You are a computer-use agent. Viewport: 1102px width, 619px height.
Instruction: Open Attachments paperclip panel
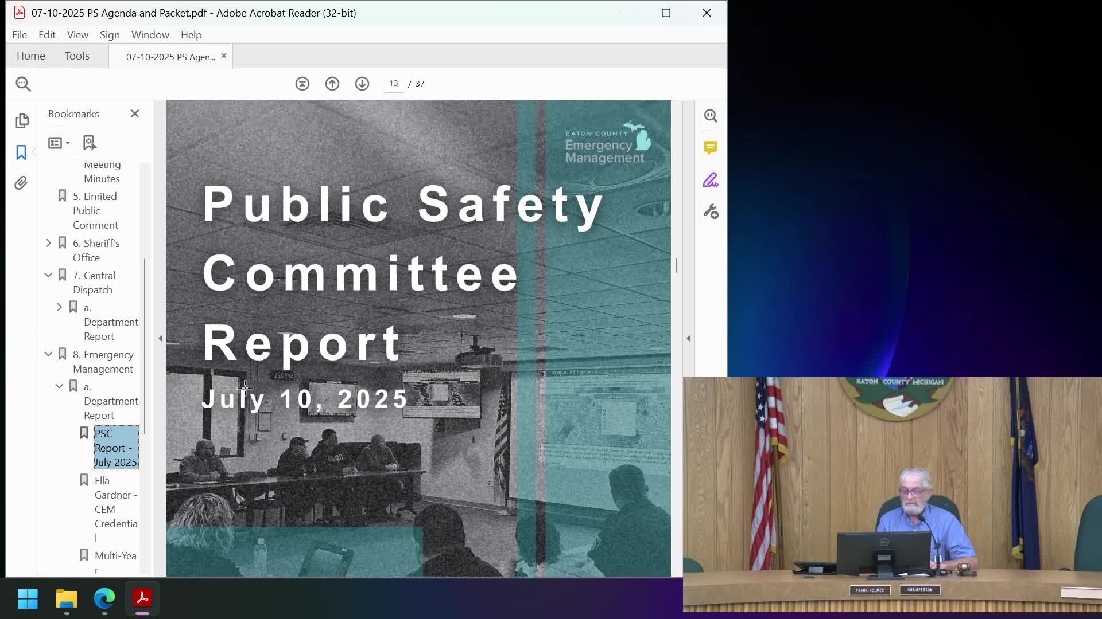[x=21, y=183]
